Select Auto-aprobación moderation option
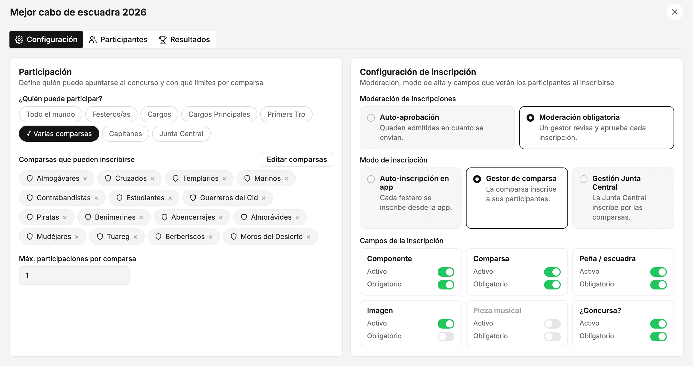 point(437,128)
